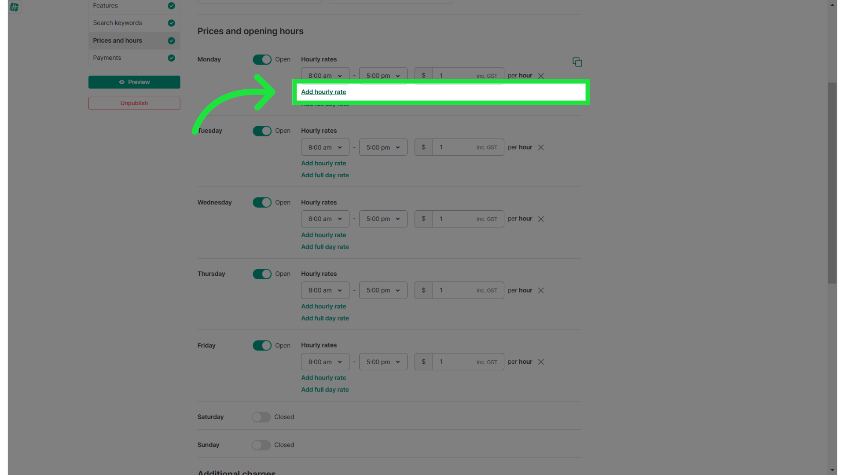Screen dimensions: 845x475
Task: Click the app logo icon at top left
Action: pos(14,7)
